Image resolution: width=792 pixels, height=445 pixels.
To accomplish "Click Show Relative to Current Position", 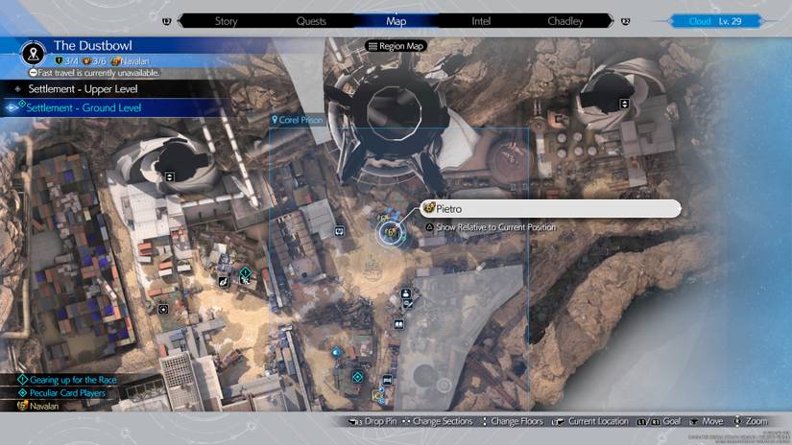I will tap(491, 227).
